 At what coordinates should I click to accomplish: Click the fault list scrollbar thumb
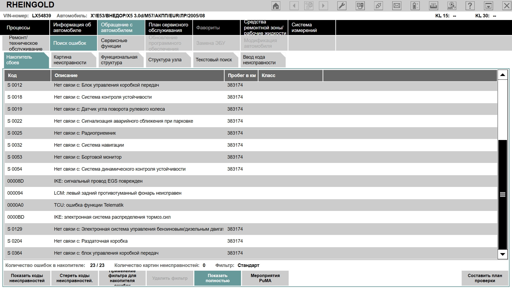(x=502, y=194)
